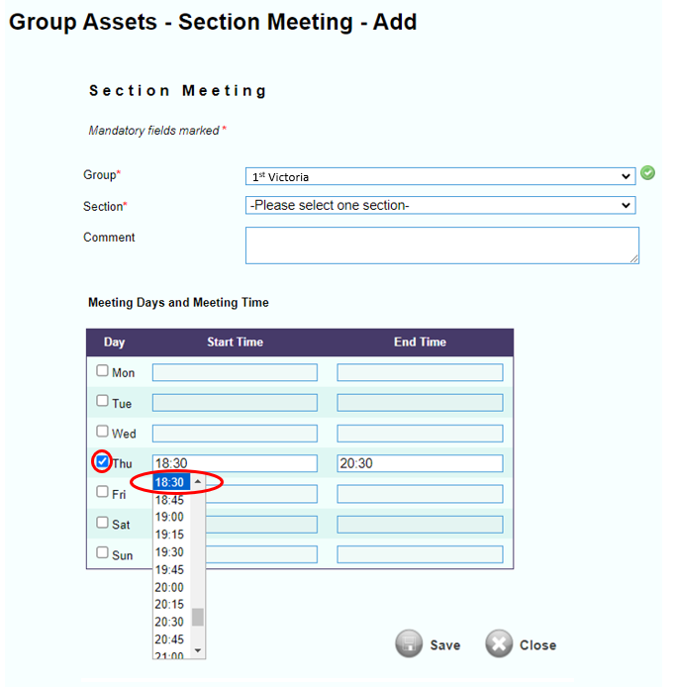Click the time list scrollbar thumb
The width and height of the screenshot is (677, 687).
click(198, 617)
